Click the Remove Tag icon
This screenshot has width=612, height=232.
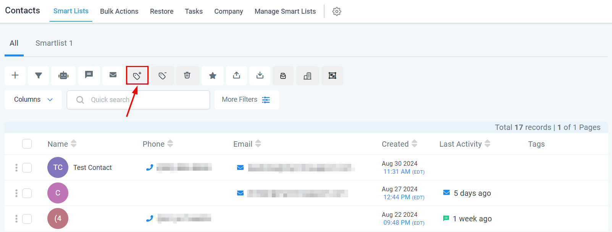pyautogui.click(x=162, y=75)
